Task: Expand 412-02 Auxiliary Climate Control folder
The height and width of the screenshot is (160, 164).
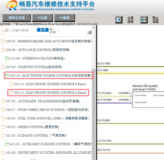Action: 51,144
